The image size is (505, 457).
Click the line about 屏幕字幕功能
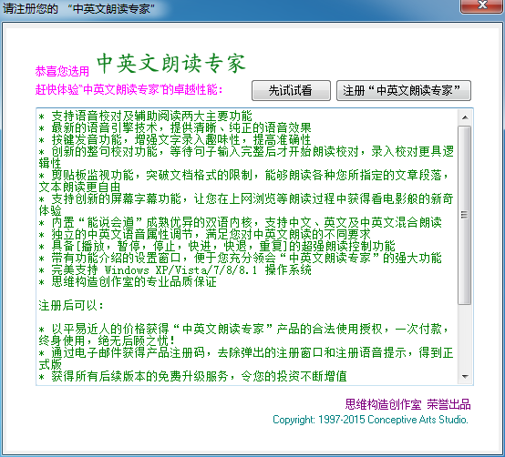click(x=246, y=205)
